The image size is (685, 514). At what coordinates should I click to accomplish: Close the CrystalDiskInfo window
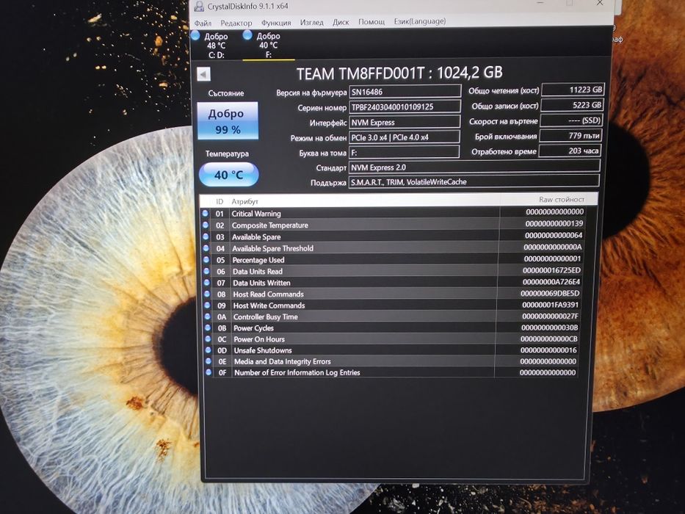tap(601, 3)
